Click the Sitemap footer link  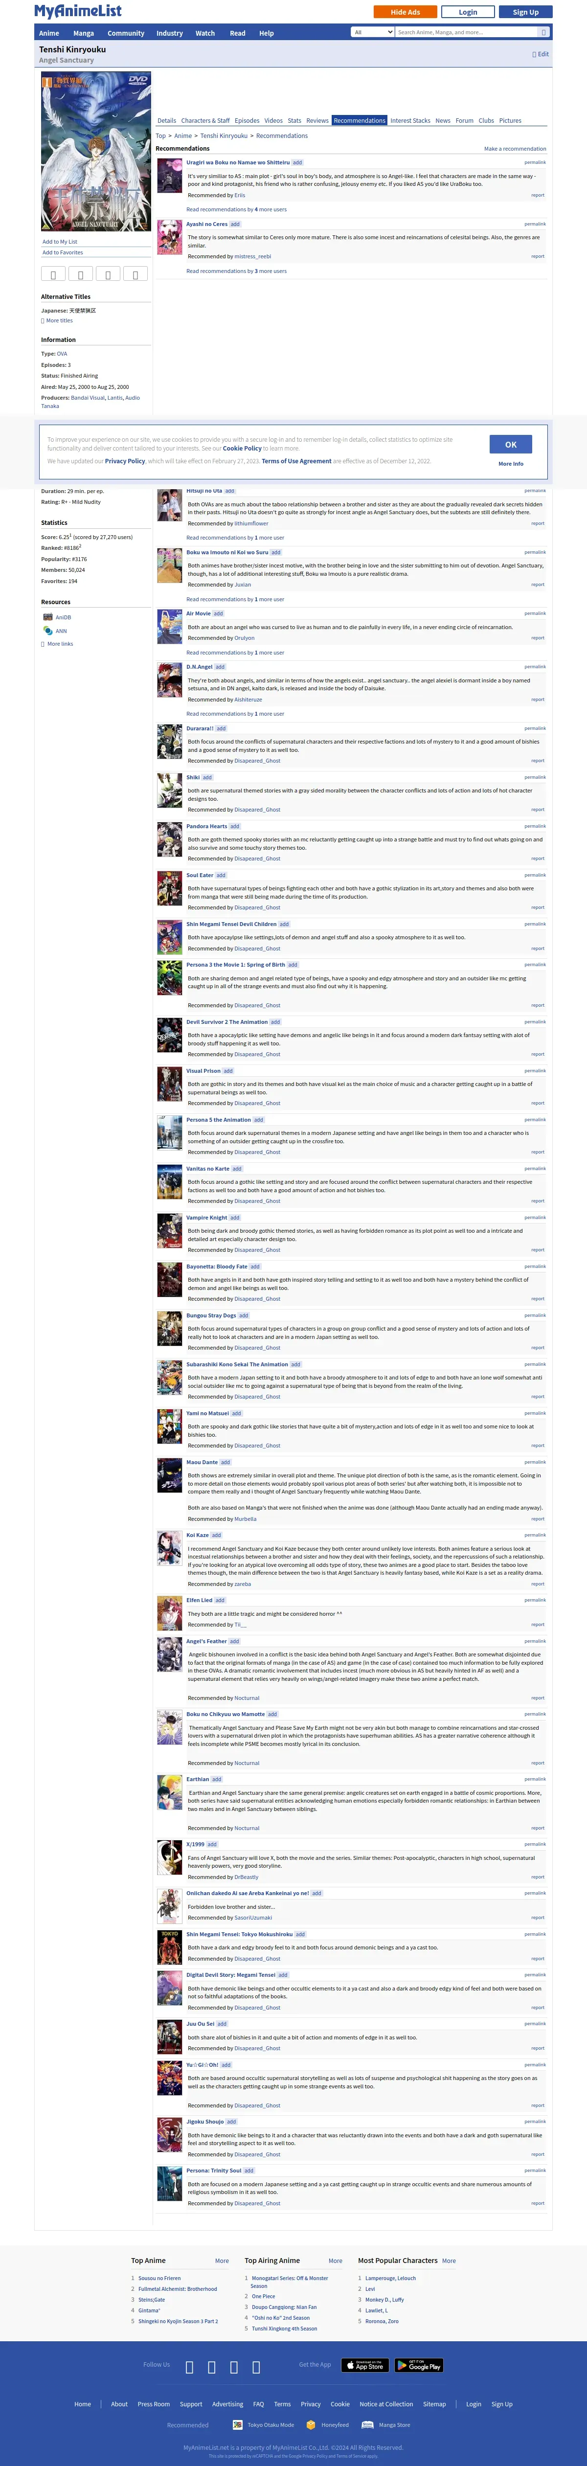435,2404
